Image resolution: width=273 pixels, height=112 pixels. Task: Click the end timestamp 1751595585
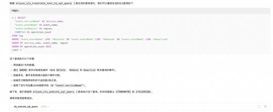143,92
